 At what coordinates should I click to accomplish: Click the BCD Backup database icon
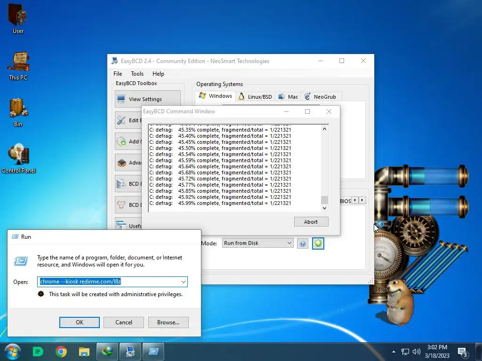click(x=121, y=184)
